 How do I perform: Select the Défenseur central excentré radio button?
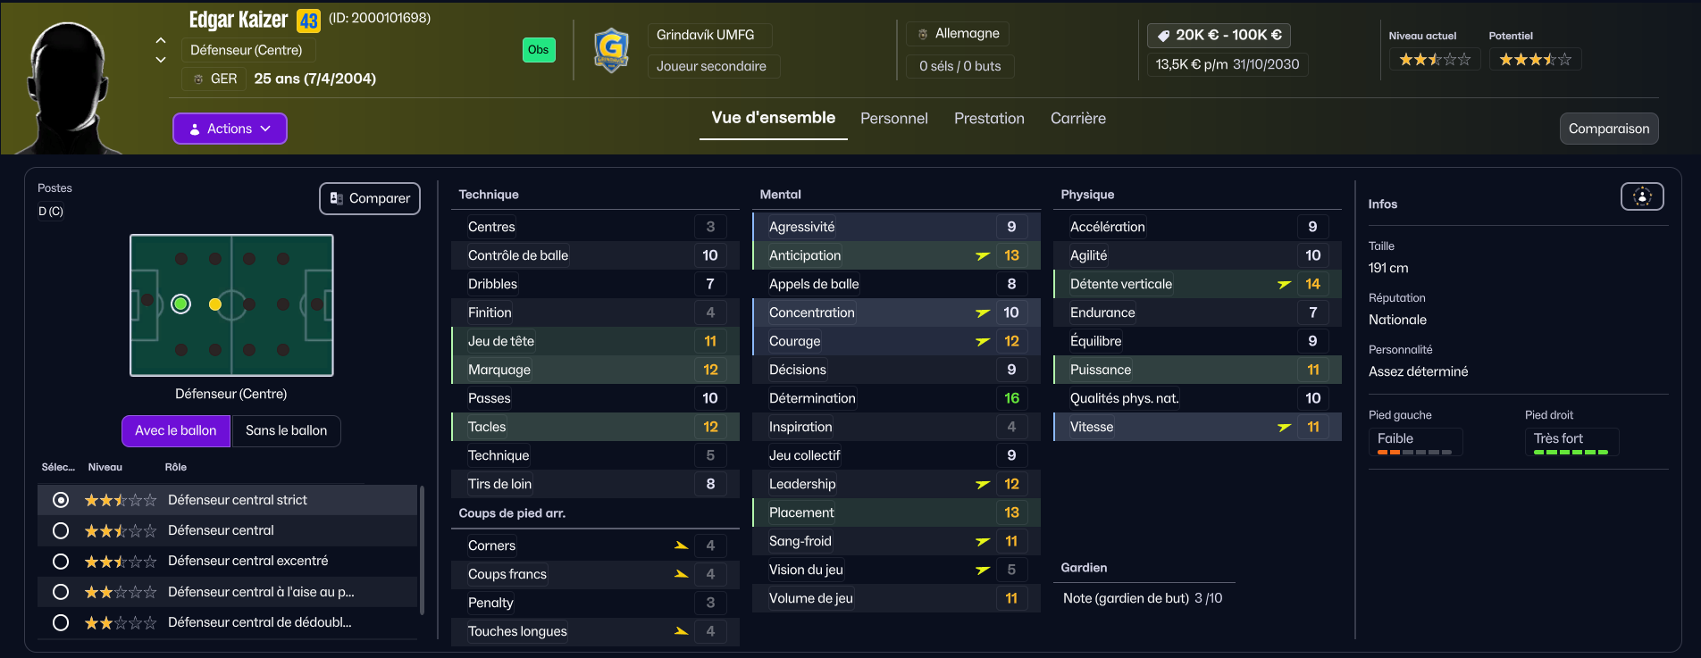click(x=61, y=562)
